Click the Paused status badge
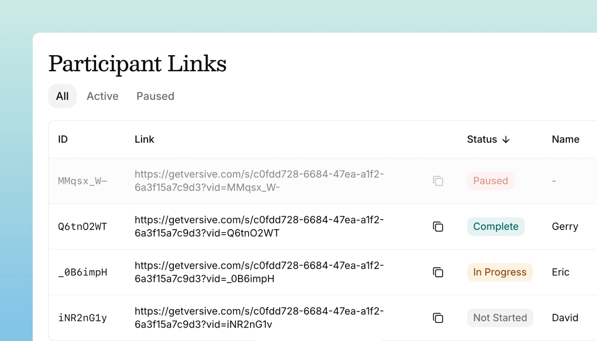Viewport: 597px width, 341px height. (490, 181)
